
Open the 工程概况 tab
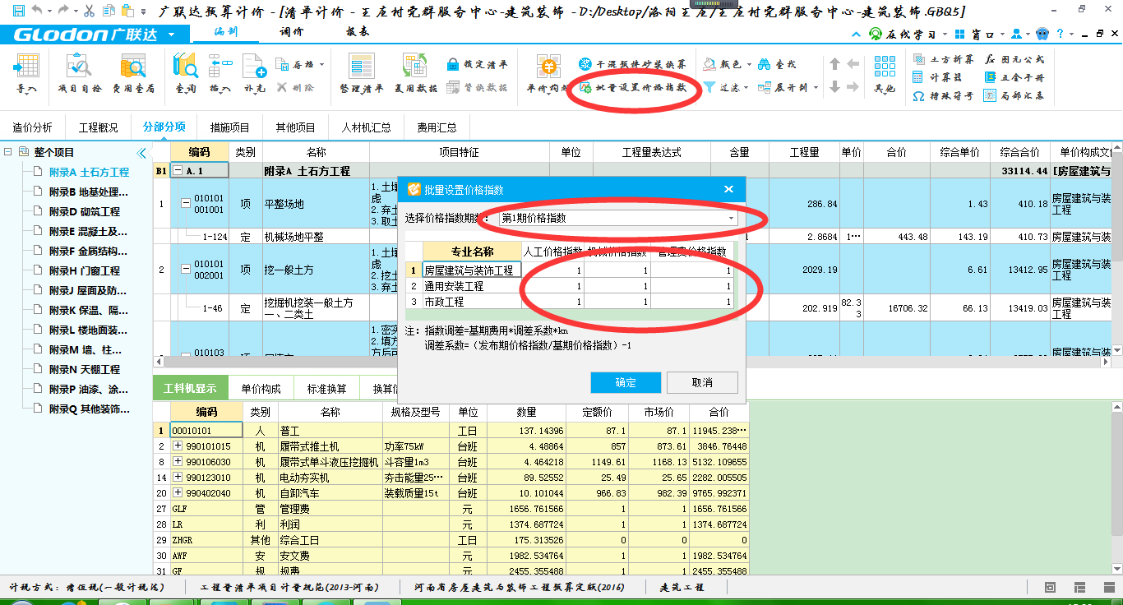pyautogui.click(x=98, y=127)
